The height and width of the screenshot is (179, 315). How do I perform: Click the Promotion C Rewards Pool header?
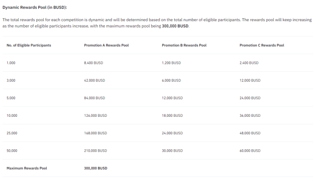(262, 45)
